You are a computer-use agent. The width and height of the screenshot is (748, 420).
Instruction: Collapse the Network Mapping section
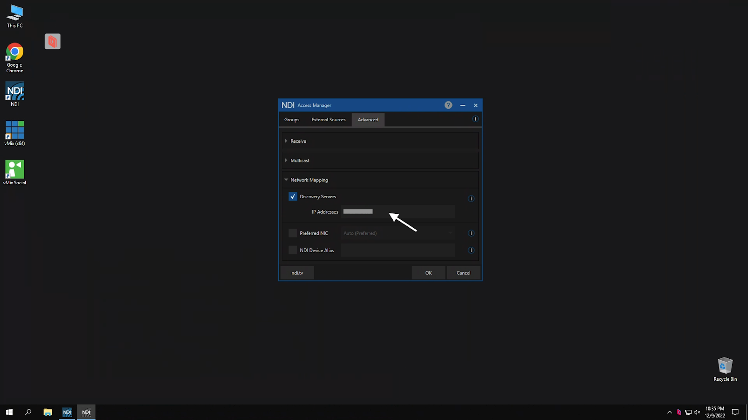point(380,180)
